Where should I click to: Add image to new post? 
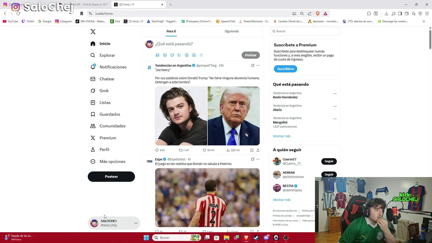point(157,55)
